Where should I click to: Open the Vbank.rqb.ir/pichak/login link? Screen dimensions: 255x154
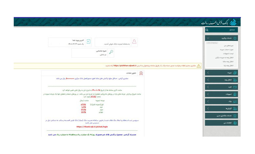pyautogui.click(x=92, y=126)
